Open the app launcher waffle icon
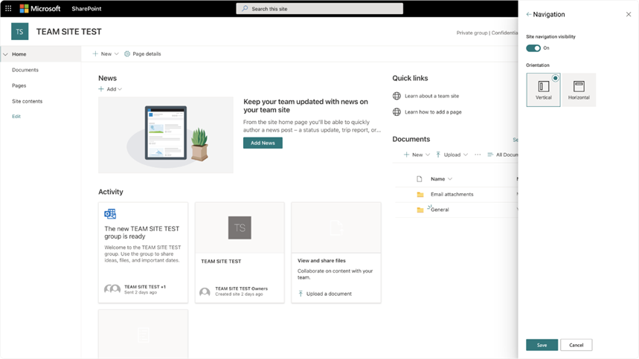 coord(8,8)
